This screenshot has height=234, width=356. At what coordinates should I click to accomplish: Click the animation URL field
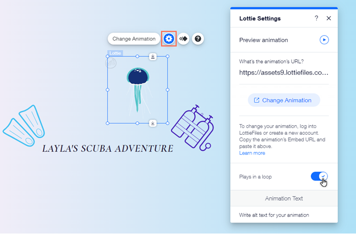pos(284,73)
